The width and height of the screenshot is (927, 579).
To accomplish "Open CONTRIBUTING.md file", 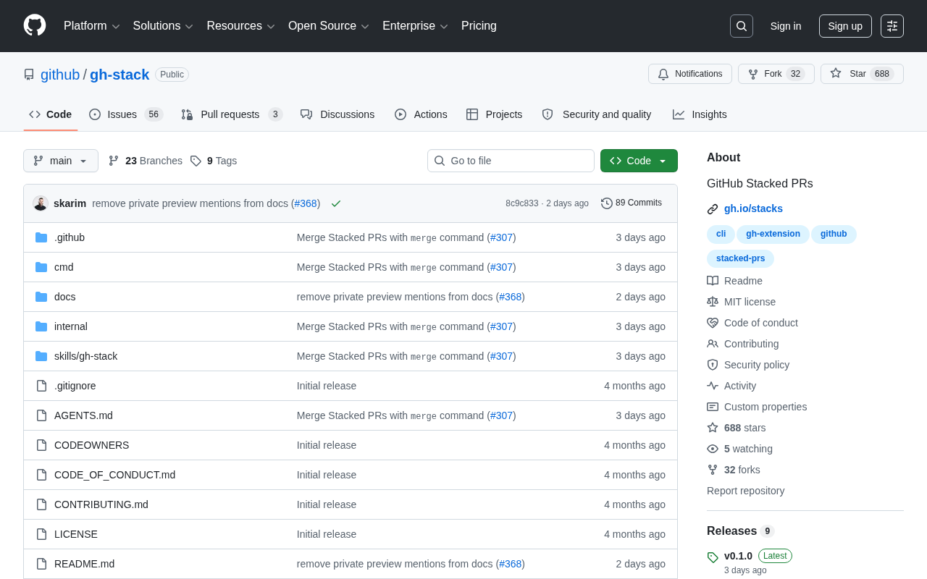I will coord(101,504).
